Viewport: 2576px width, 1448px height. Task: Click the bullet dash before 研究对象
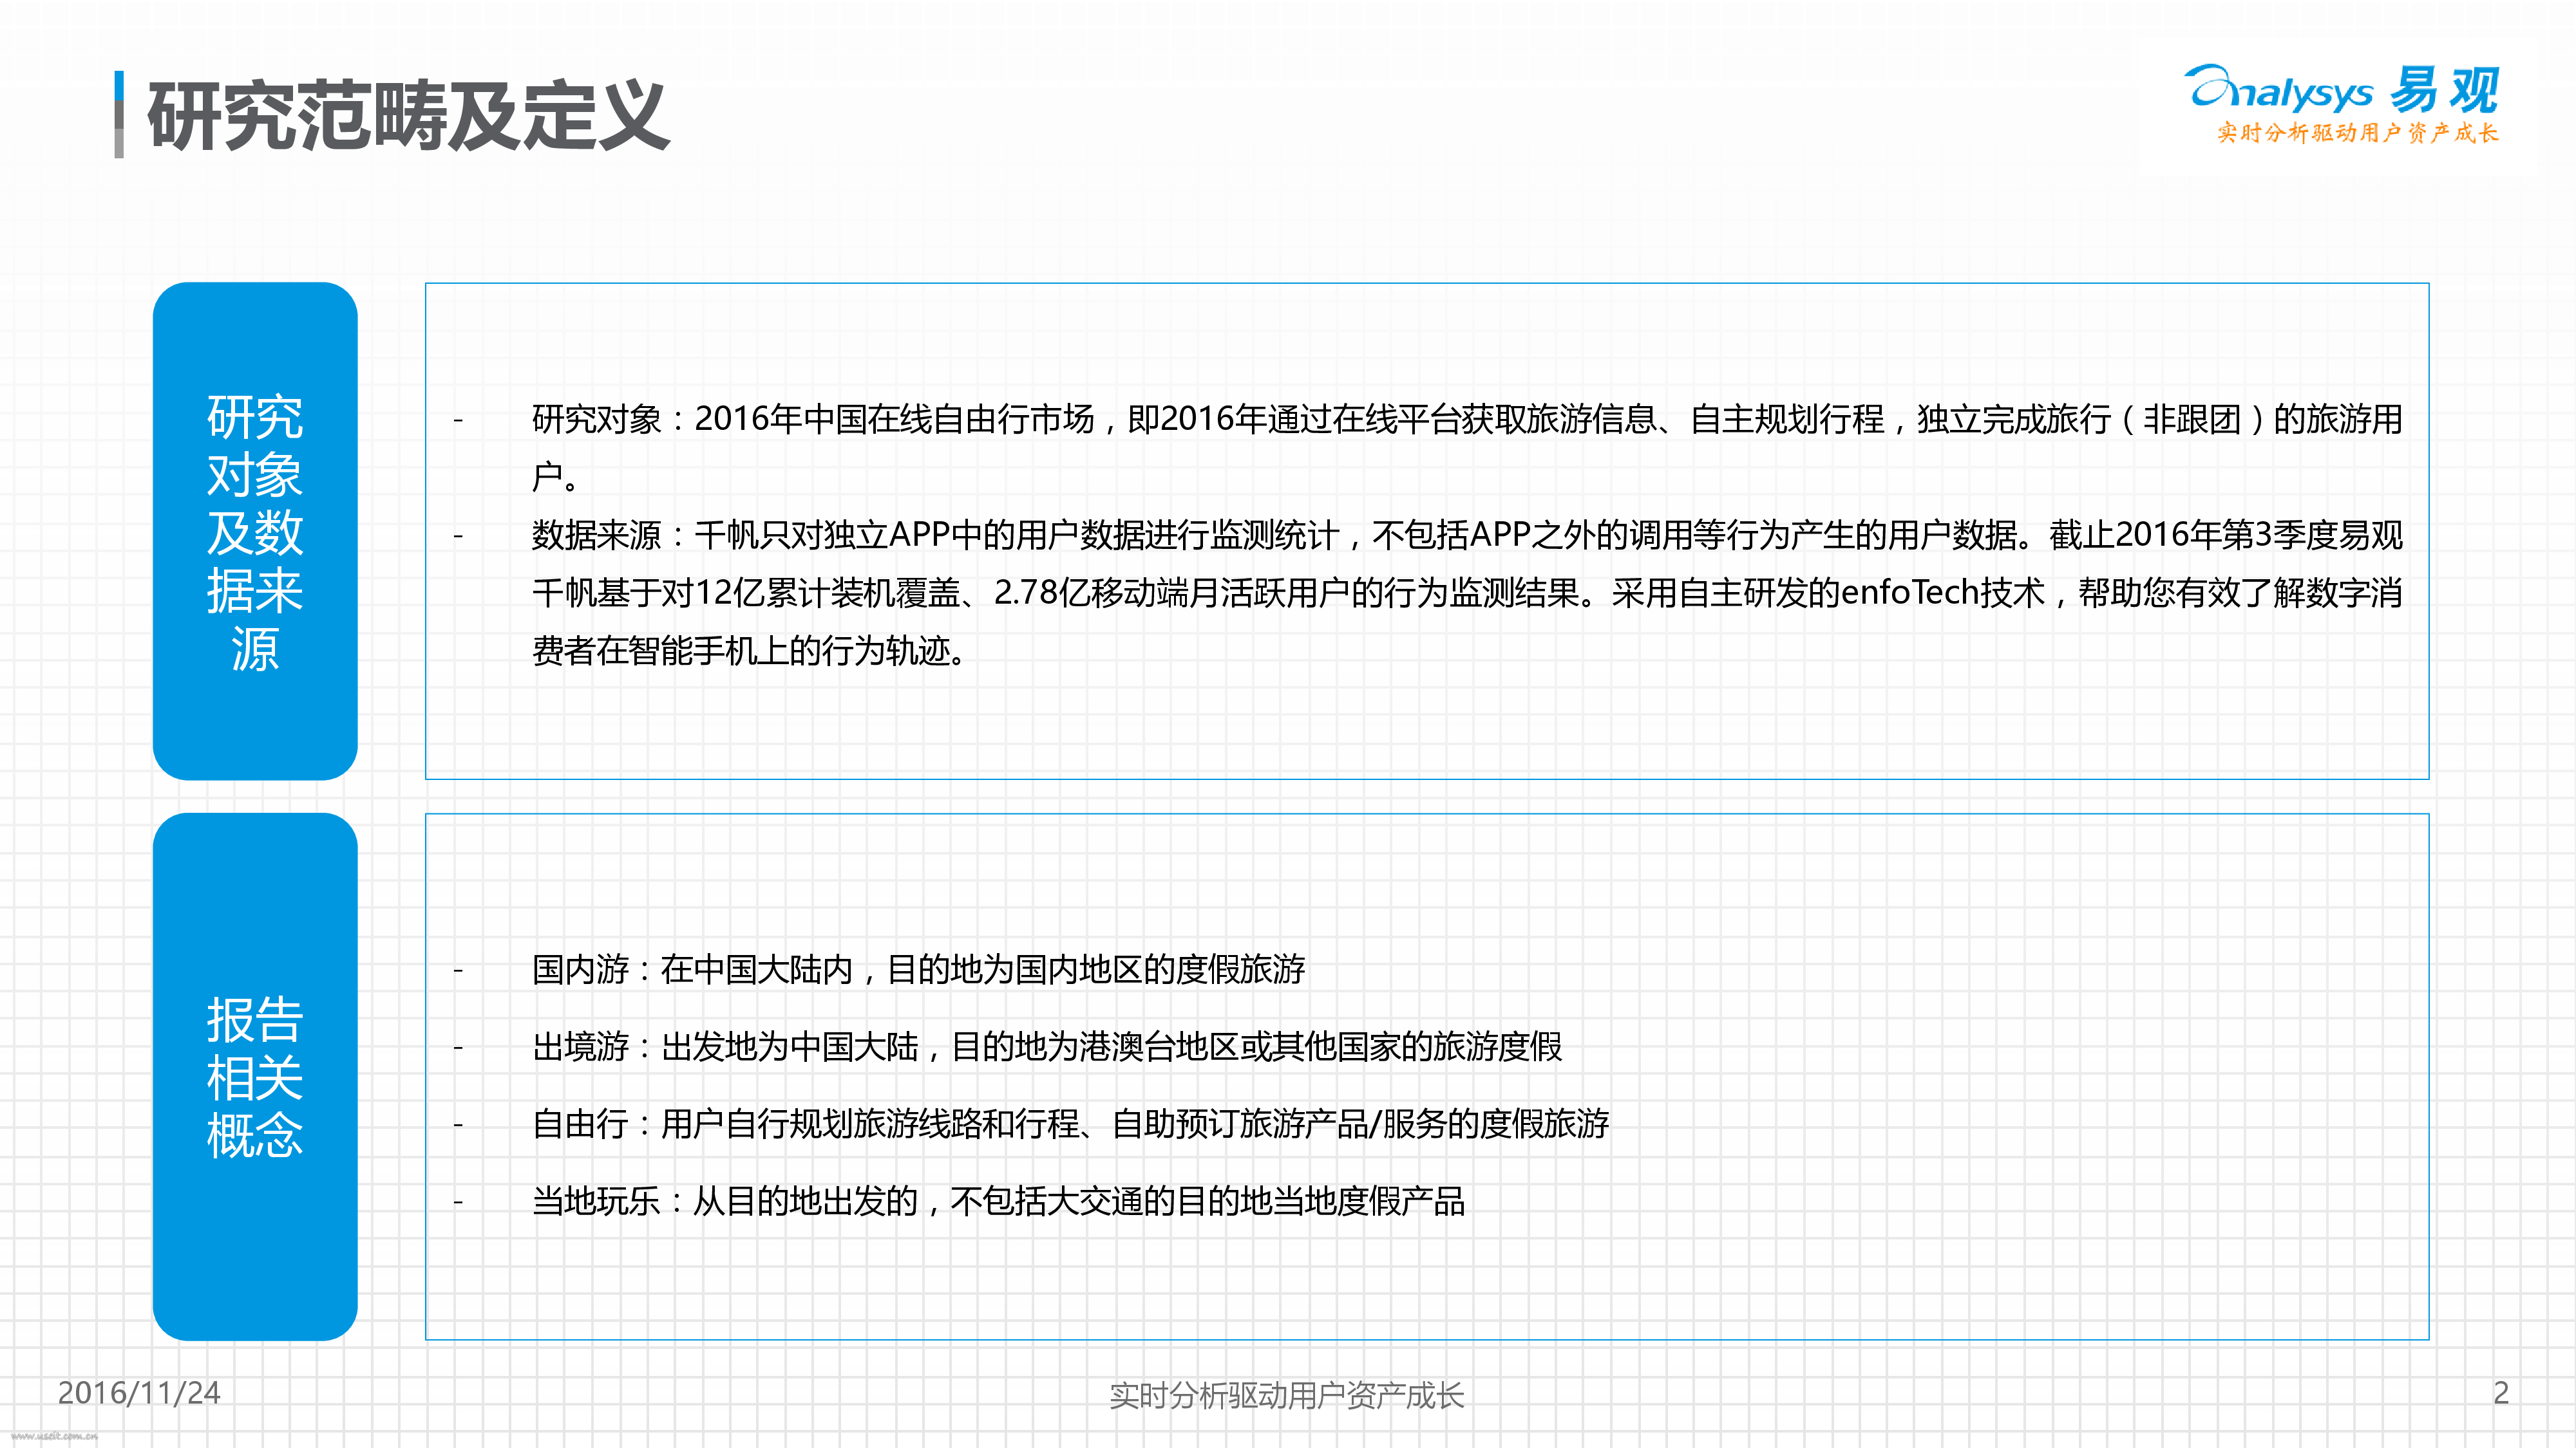458,421
